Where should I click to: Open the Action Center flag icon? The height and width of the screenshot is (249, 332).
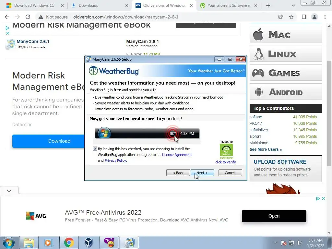(x=284, y=243)
